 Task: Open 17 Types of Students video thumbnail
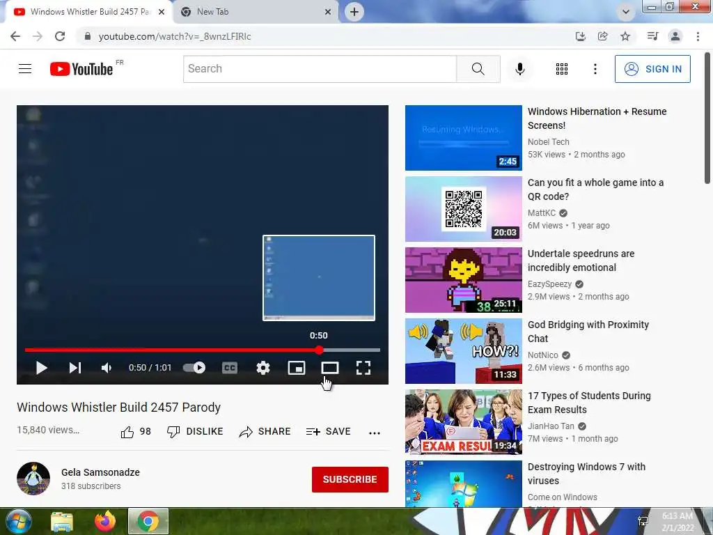463,421
